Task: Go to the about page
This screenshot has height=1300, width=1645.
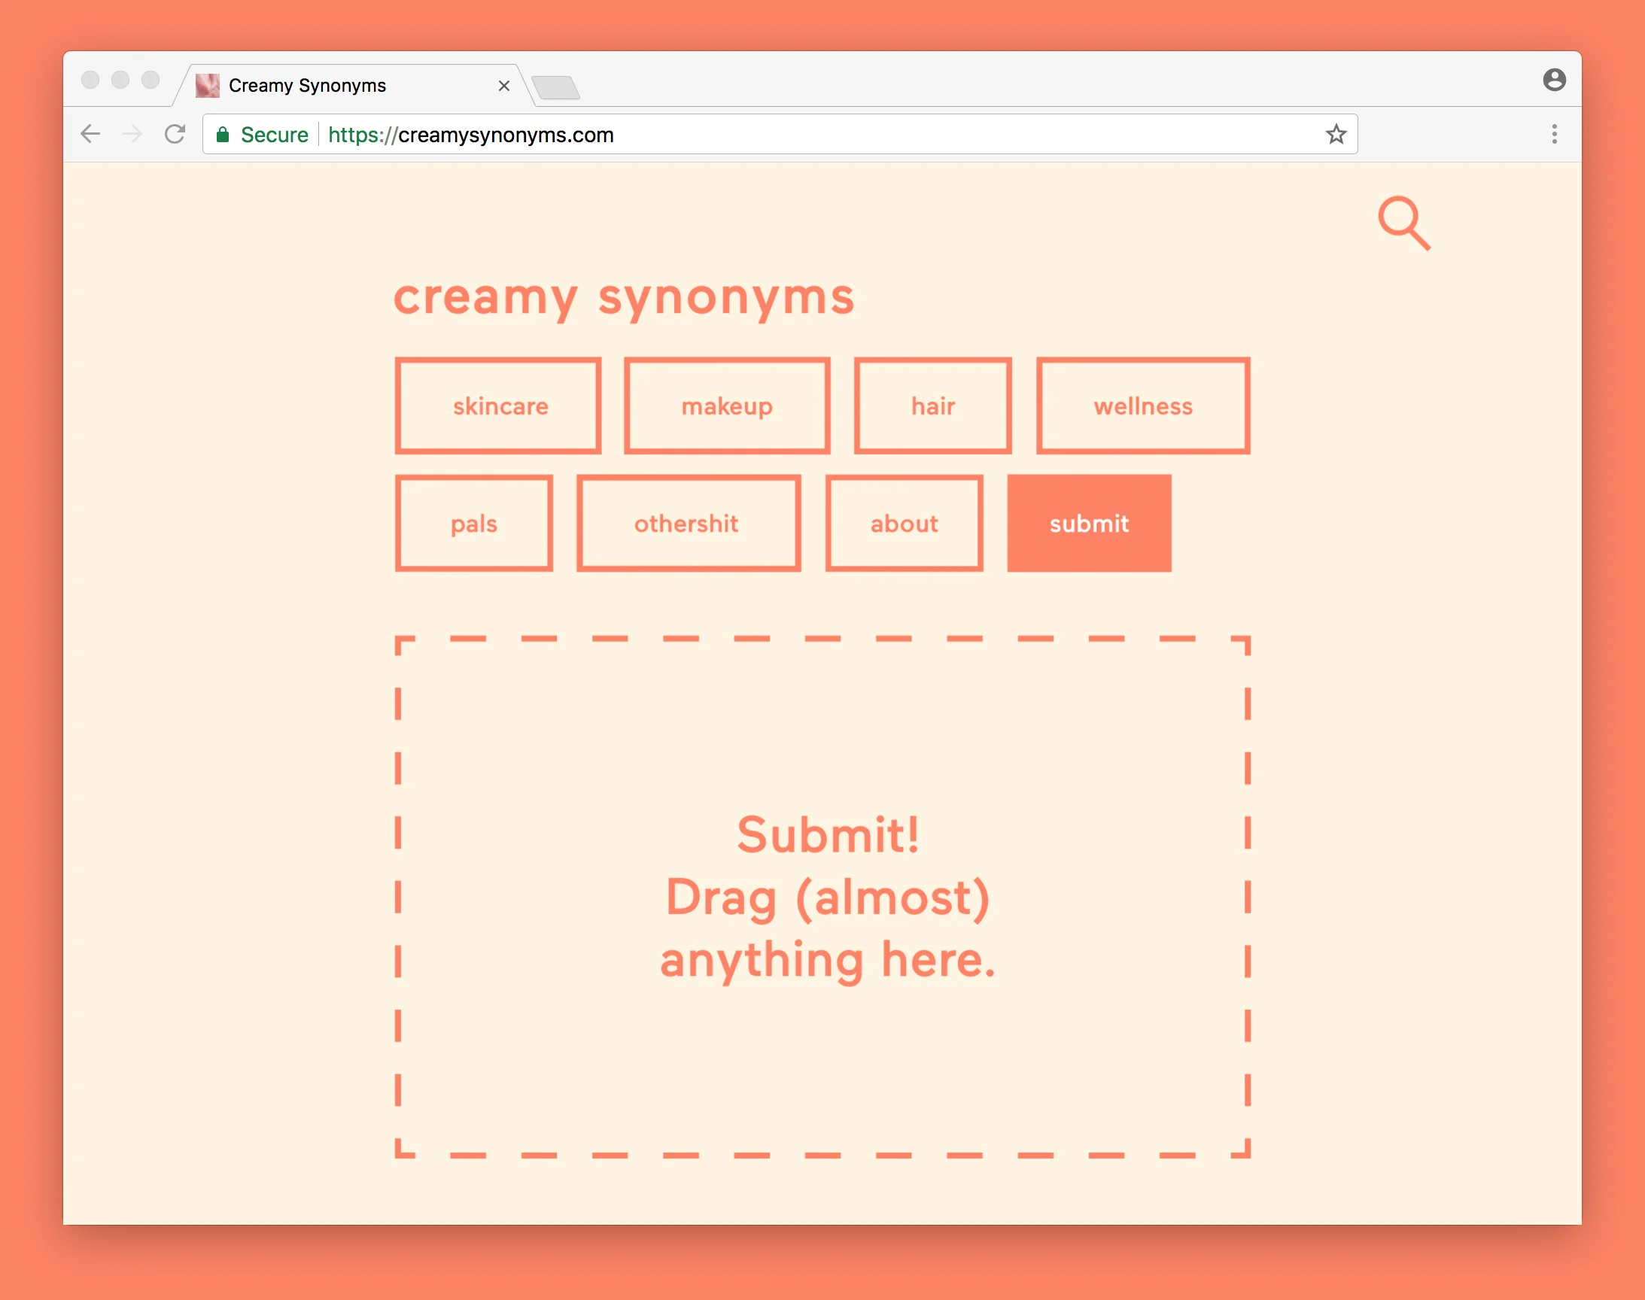Action: (x=904, y=523)
